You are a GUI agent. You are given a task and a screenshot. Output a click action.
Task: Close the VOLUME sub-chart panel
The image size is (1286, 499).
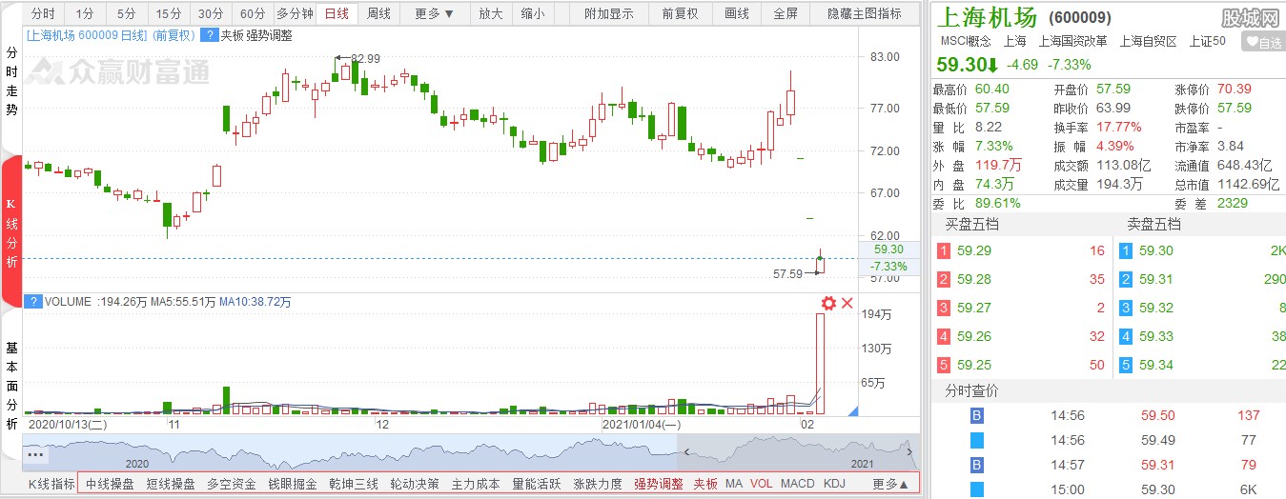tap(847, 304)
